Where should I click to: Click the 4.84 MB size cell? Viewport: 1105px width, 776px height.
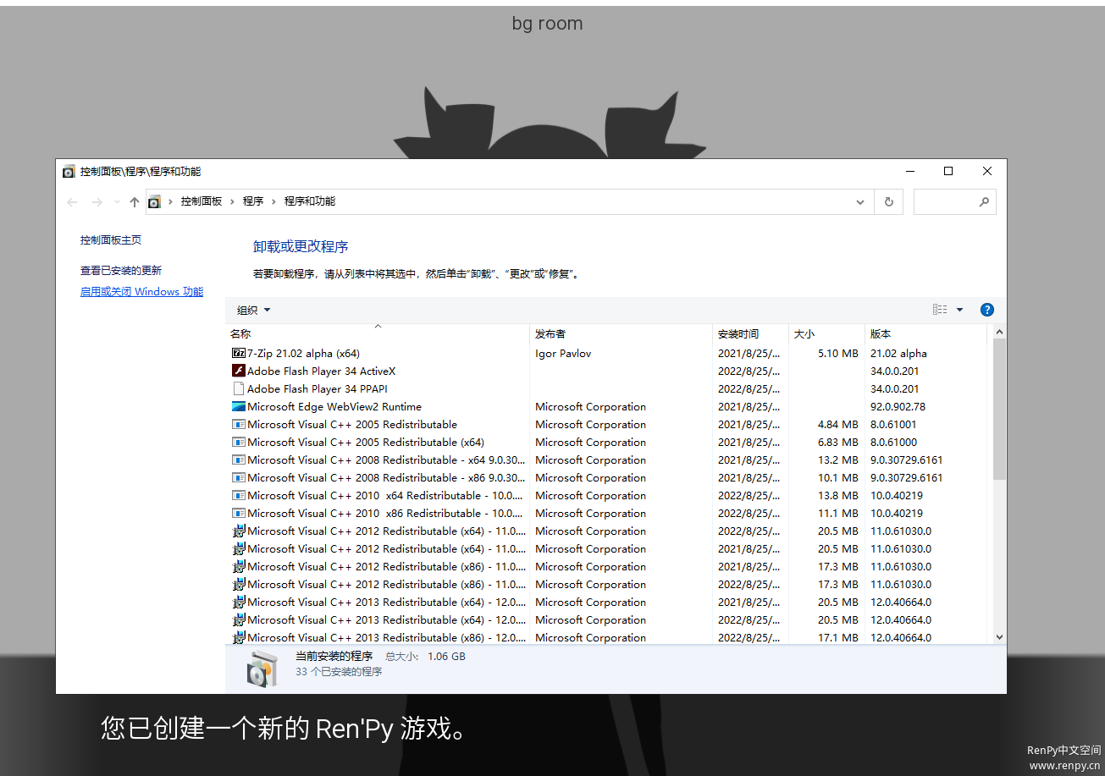click(838, 424)
